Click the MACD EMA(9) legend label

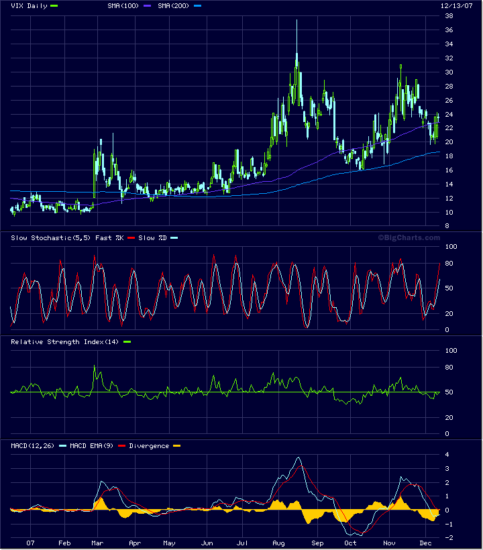(91, 446)
